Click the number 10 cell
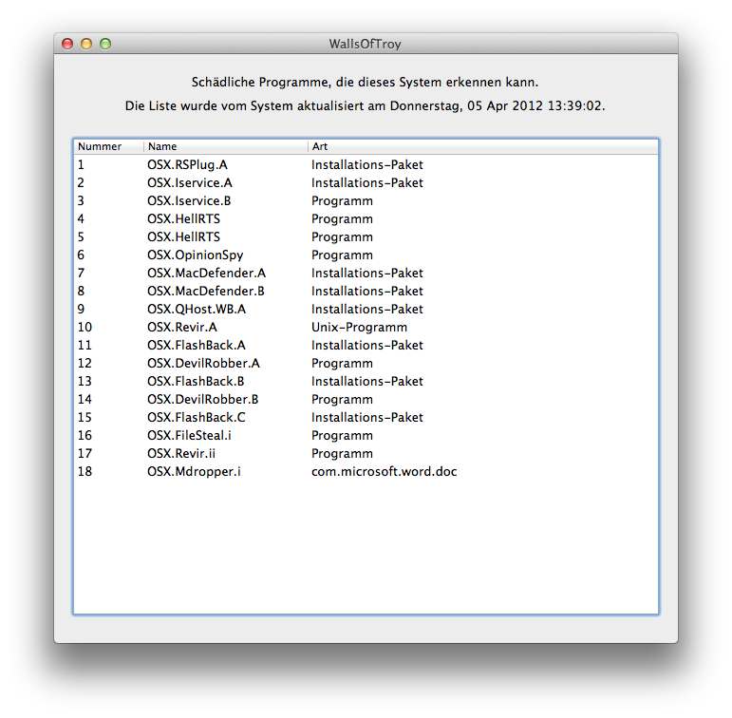This screenshot has width=732, height=718. [x=84, y=327]
